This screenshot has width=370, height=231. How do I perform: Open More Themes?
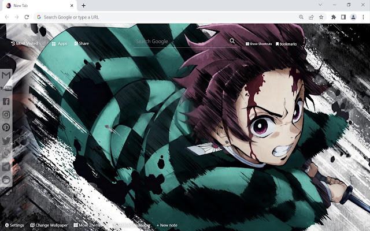[x=87, y=225]
